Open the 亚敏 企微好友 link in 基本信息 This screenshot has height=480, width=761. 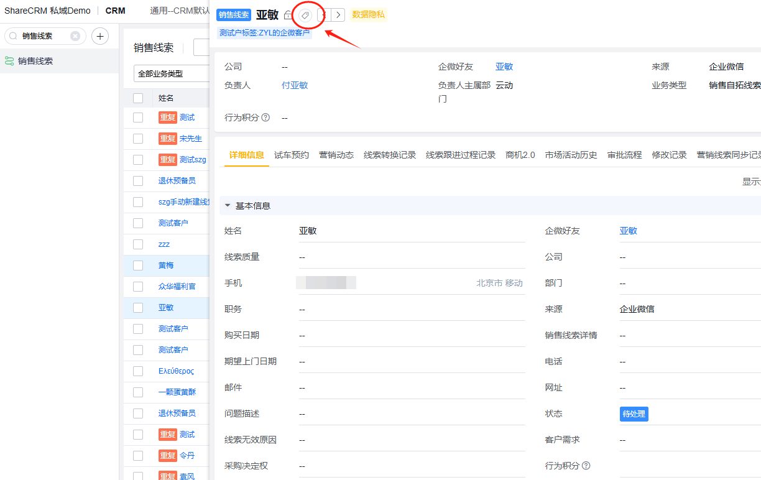point(629,231)
